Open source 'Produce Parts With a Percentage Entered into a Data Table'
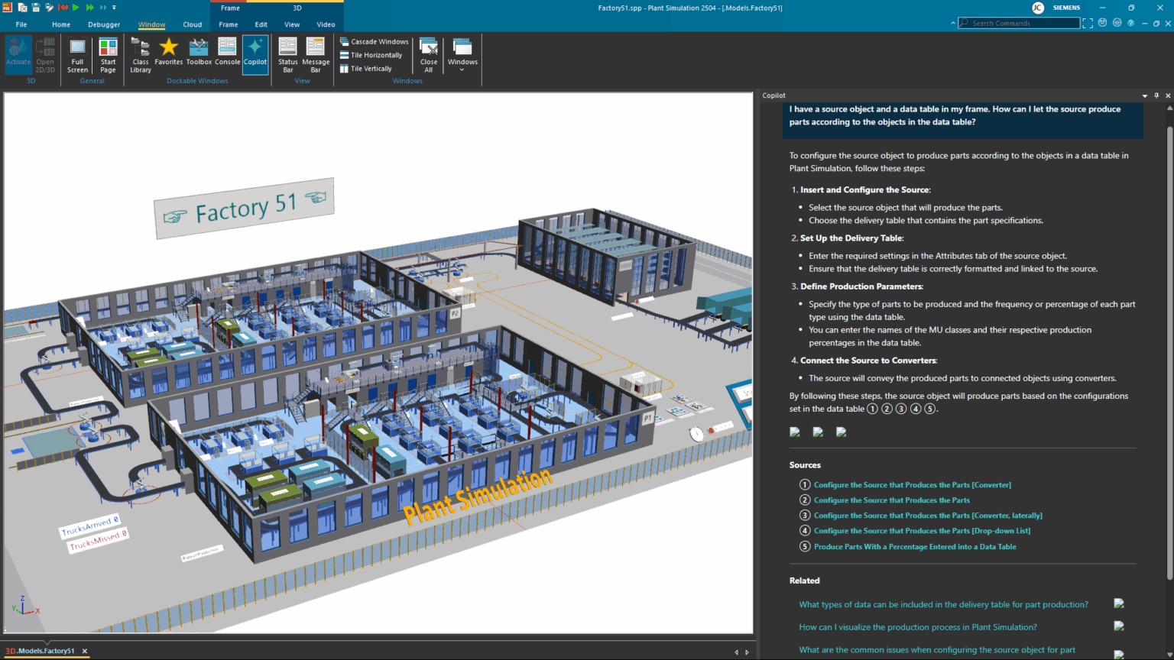Viewport: 1174px width, 660px height. point(914,546)
